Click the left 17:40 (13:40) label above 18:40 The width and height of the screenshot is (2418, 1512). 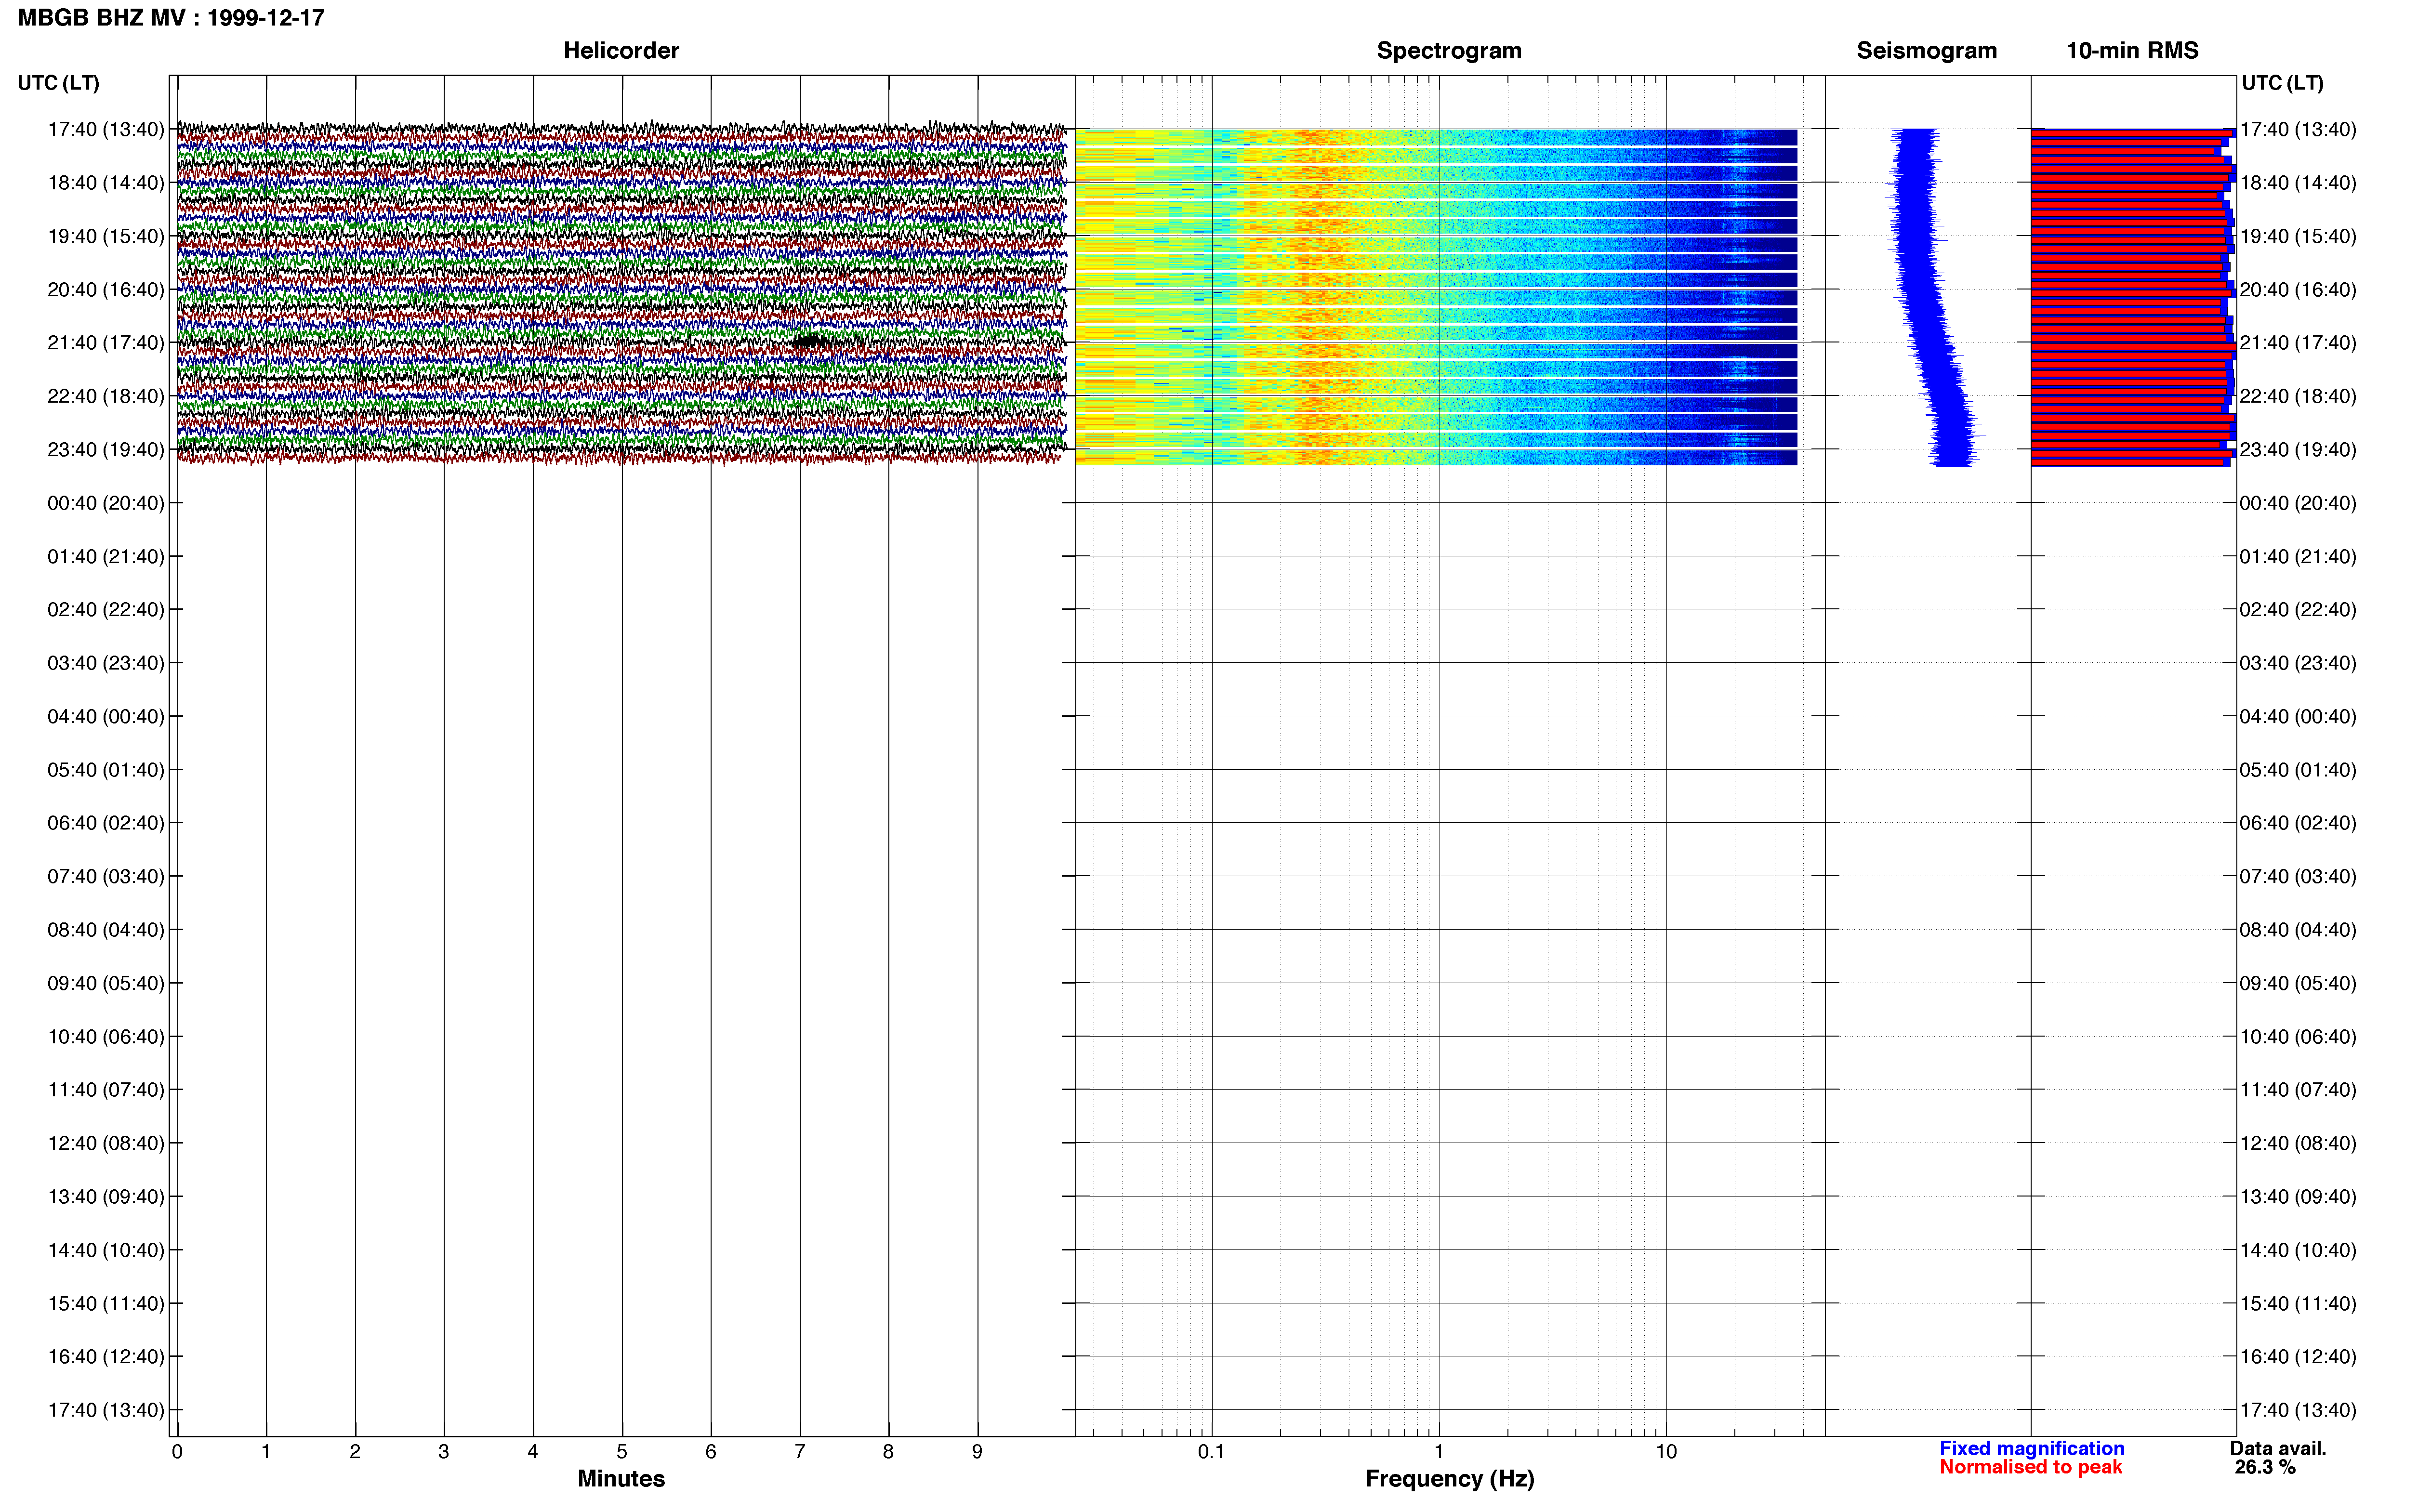pyautogui.click(x=106, y=129)
